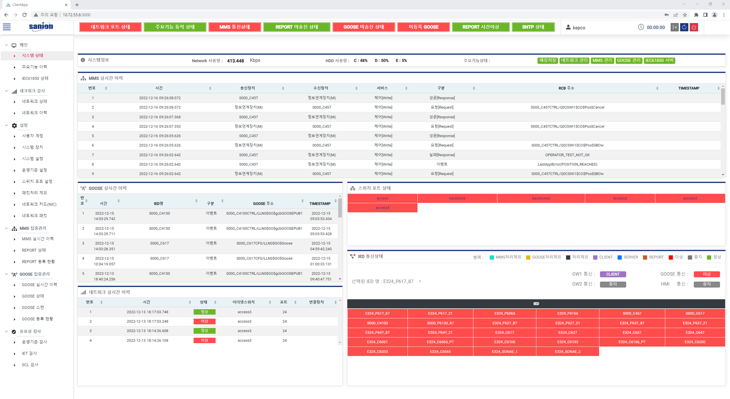
Task: Click the power icon in the top right
Action: (x=694, y=27)
